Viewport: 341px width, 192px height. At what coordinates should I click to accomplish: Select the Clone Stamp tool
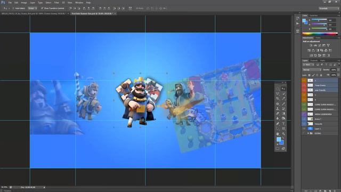click(278, 109)
